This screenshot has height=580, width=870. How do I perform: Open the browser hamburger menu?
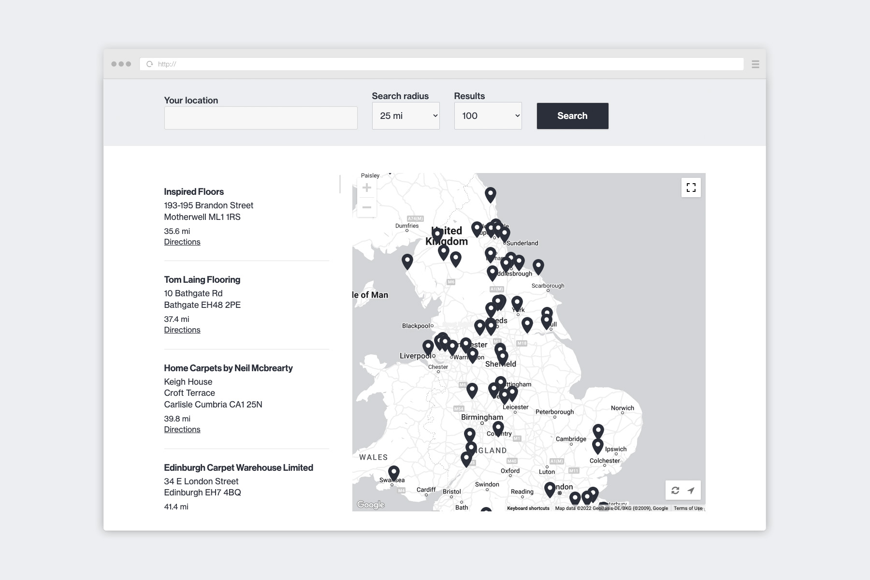pyautogui.click(x=755, y=64)
